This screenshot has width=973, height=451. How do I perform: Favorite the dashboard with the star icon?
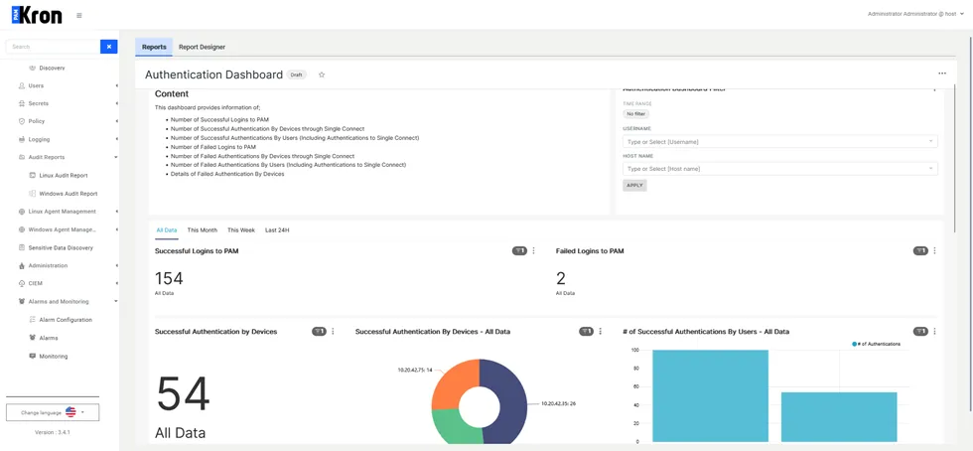tap(322, 75)
